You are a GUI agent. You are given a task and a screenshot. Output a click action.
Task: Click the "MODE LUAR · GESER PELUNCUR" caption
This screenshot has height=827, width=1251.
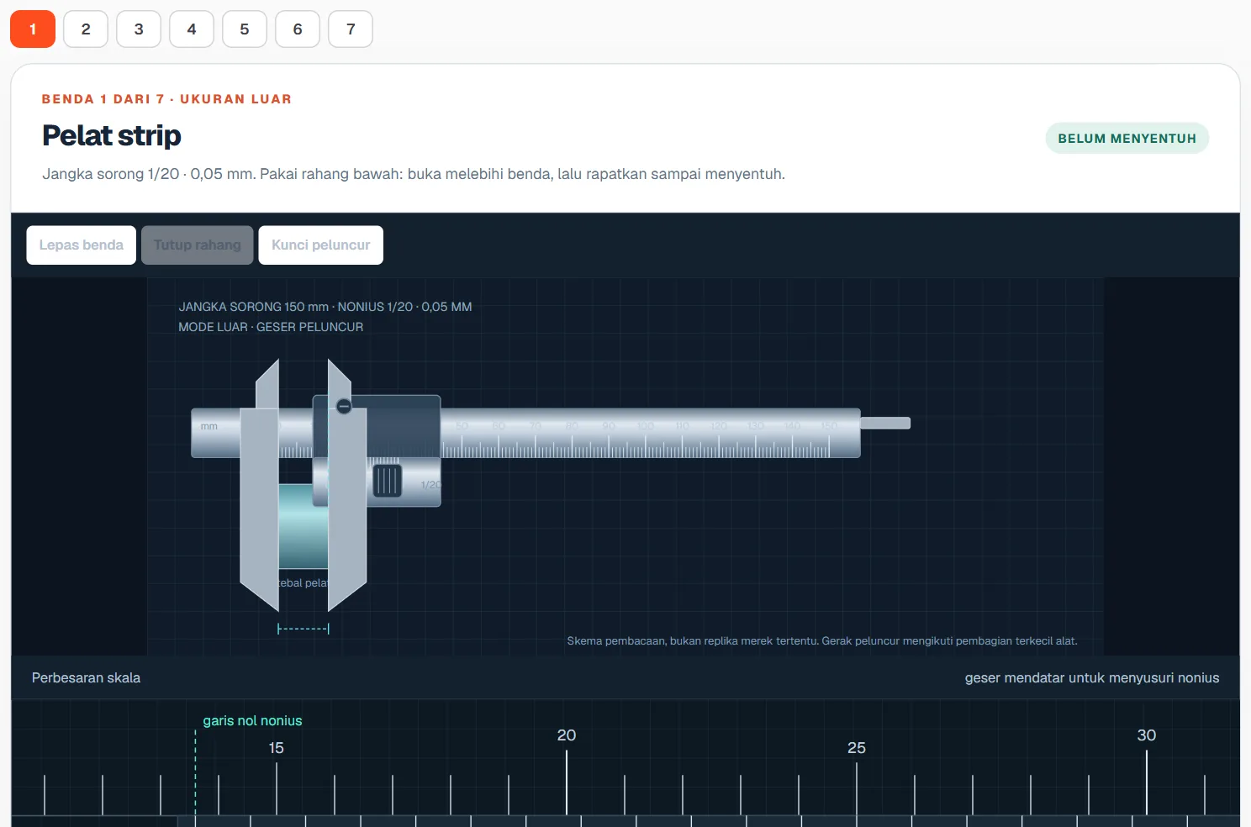[x=271, y=327]
